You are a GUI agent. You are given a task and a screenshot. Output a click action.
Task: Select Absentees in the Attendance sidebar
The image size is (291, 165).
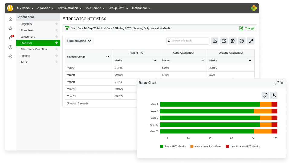click(27, 30)
